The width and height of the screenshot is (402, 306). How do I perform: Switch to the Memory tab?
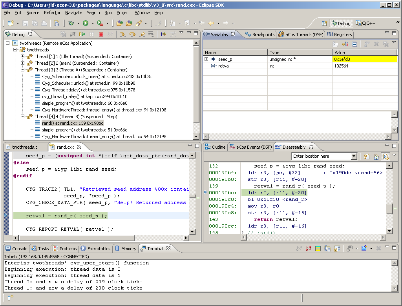(x=126, y=249)
